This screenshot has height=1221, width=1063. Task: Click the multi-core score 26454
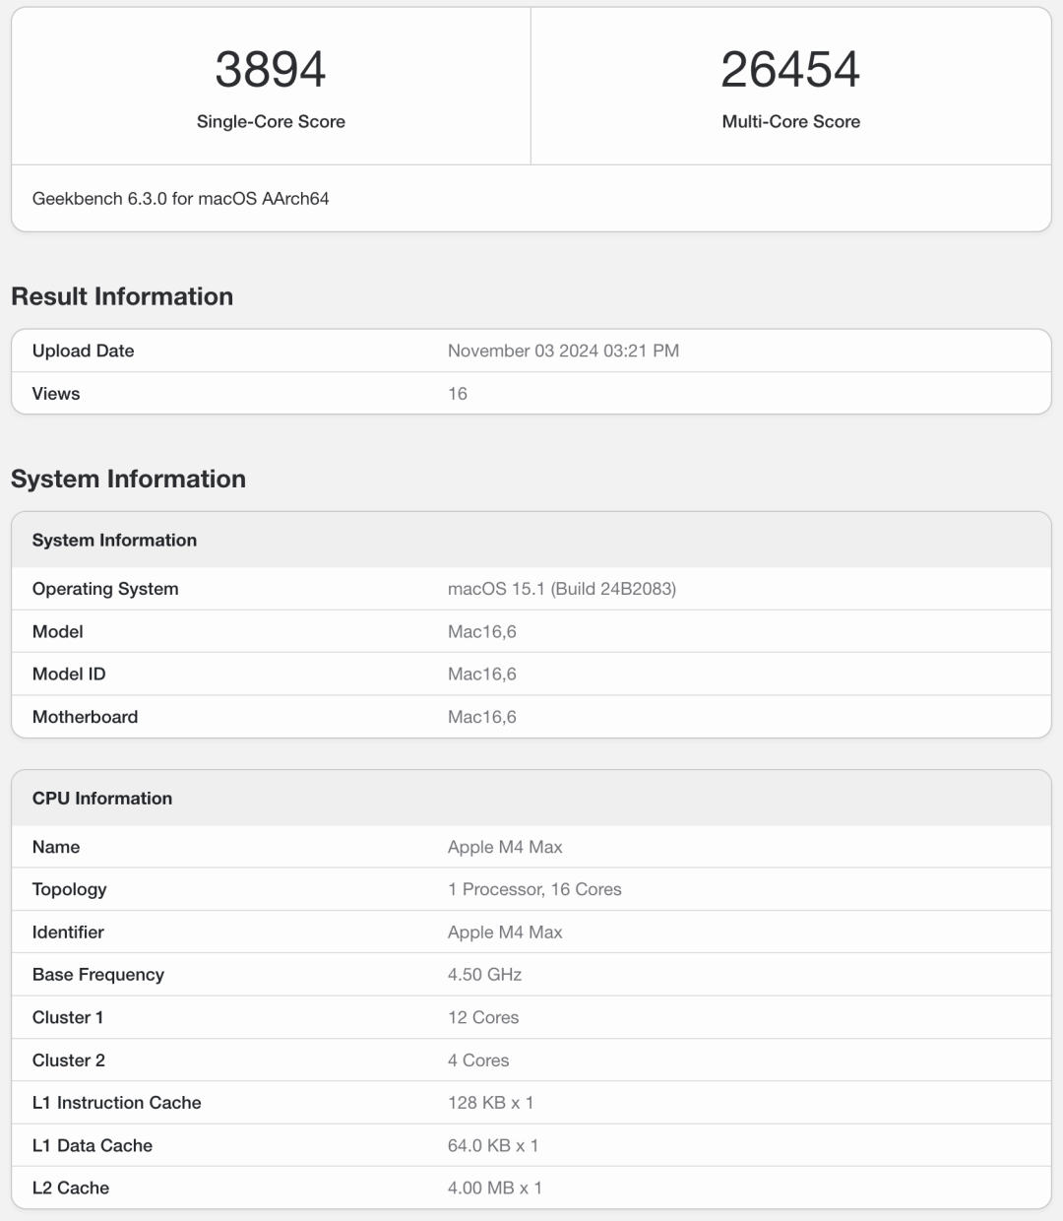click(790, 69)
